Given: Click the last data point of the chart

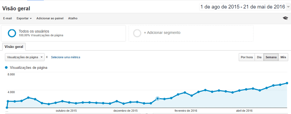Looking at the screenshot, I should tap(287, 83).
